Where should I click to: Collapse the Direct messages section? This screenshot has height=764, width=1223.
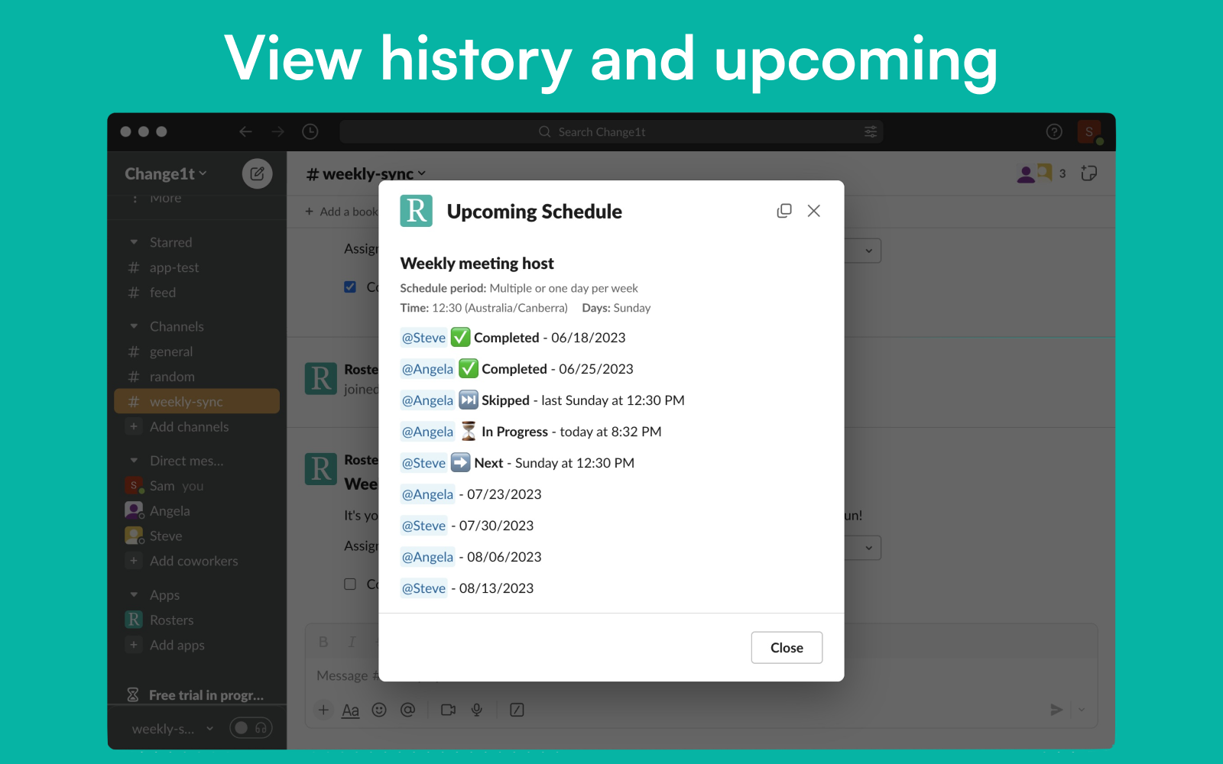pos(134,461)
